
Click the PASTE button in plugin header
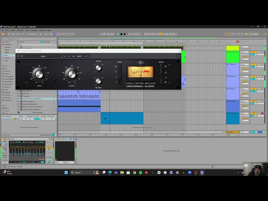pyautogui.click(x=87, y=56)
